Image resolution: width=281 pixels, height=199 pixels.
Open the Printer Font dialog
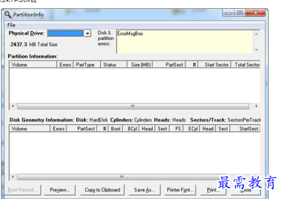coord(180,190)
